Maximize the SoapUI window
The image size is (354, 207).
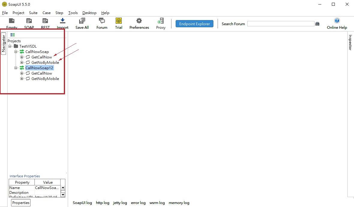[333, 4]
